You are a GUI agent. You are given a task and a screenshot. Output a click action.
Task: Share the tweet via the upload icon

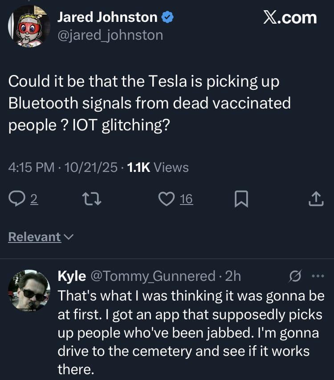pyautogui.click(x=315, y=200)
